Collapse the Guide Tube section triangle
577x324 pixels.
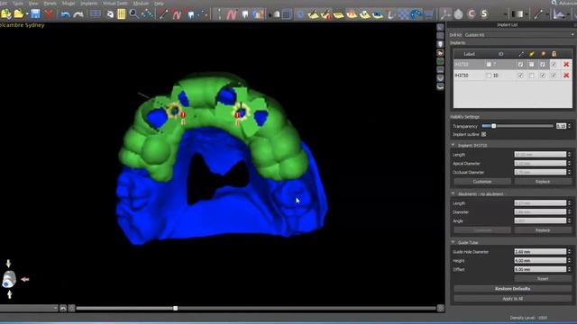tap(453, 242)
